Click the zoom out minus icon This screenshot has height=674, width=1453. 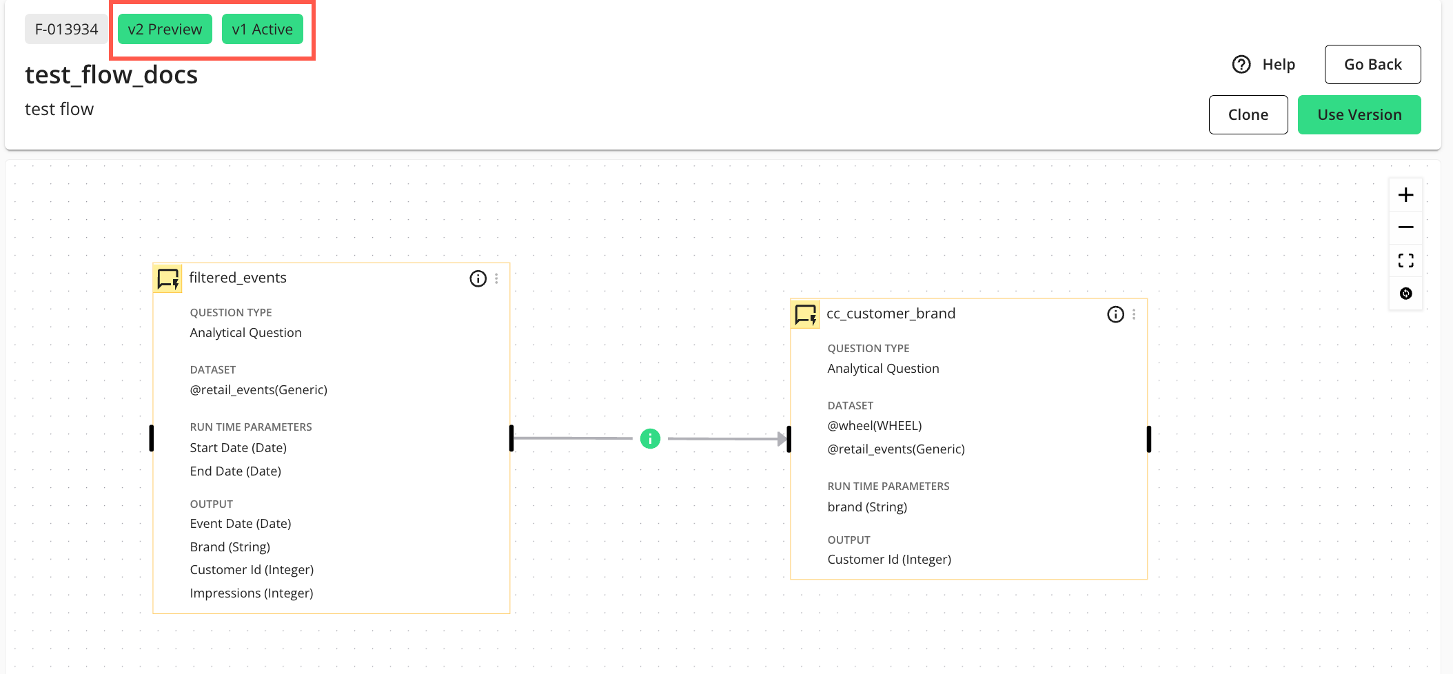(1405, 227)
